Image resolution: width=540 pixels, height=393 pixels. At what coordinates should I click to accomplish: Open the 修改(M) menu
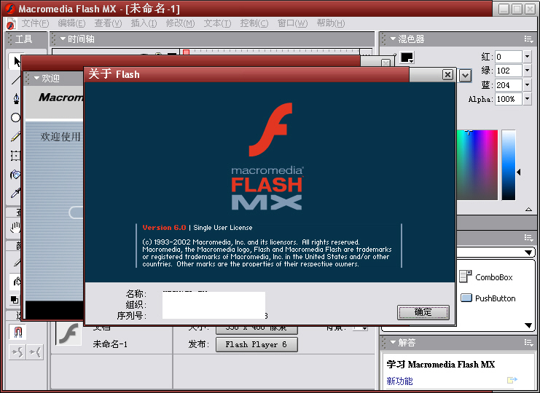(179, 23)
